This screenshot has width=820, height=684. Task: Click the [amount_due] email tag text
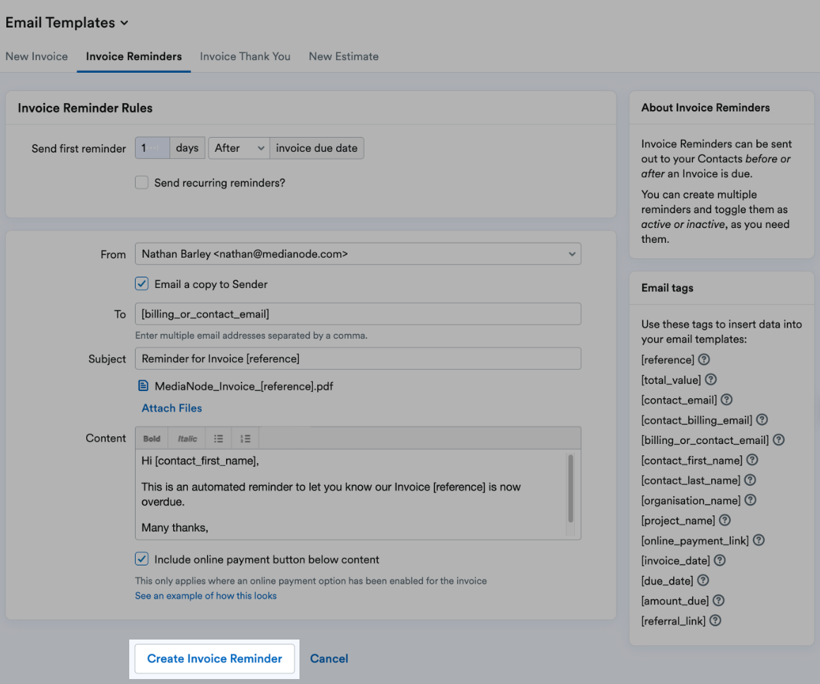click(675, 601)
